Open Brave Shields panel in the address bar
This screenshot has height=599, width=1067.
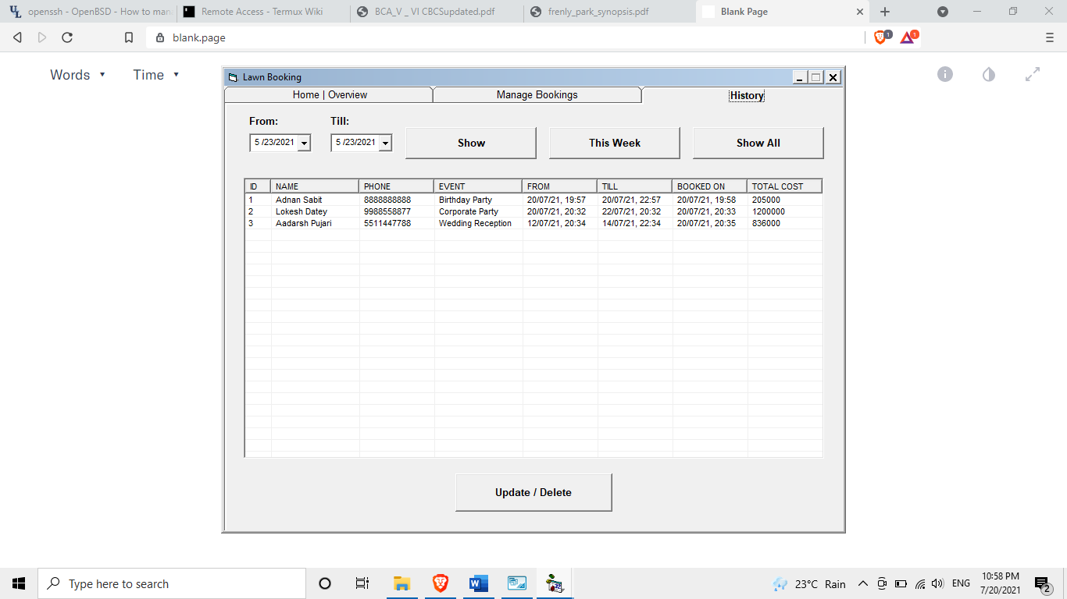880,37
